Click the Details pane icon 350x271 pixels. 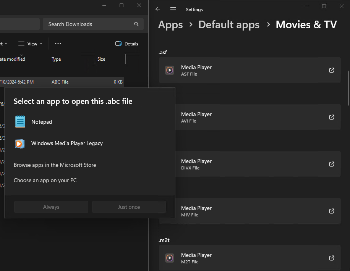pos(118,44)
